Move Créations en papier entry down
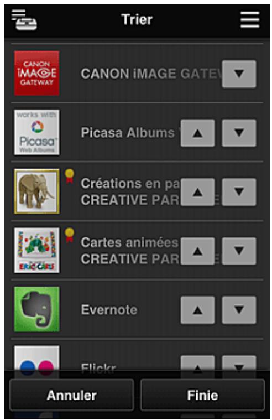The image size is (272, 420). tap(239, 192)
